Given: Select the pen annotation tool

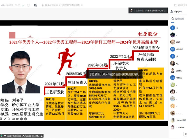Looking at the screenshot, I should [5, 119].
